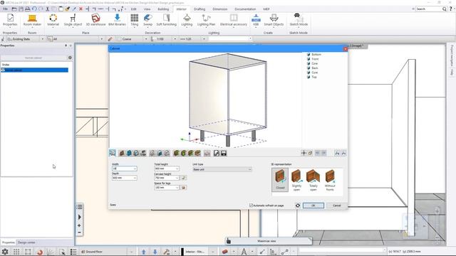Toggle Bottom part visibility checkbox
This screenshot has height=256, width=456.
click(309, 54)
